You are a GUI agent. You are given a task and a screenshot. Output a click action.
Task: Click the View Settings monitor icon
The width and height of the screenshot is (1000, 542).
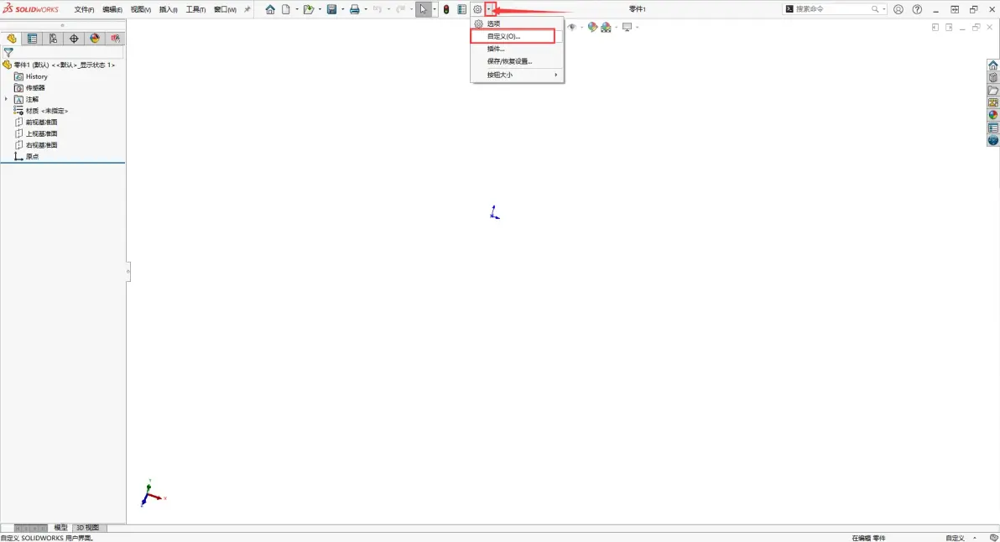tap(627, 28)
